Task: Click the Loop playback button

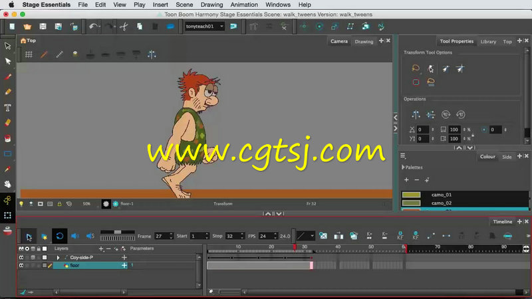Action: coord(59,236)
